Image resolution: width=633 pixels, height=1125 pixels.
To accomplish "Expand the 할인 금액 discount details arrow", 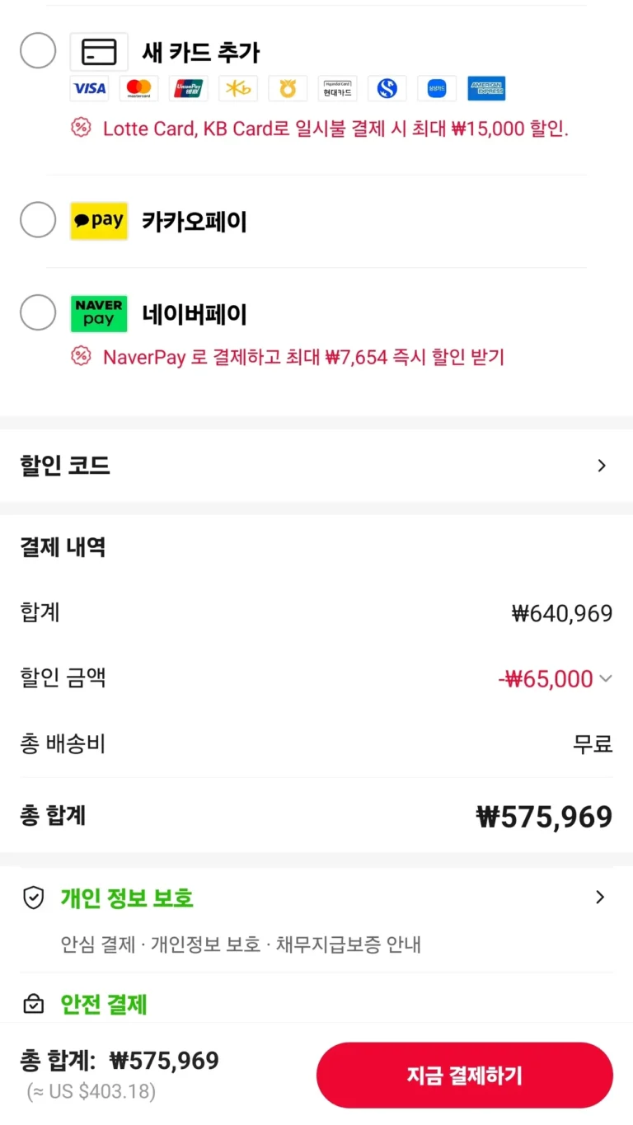I will pos(605,679).
